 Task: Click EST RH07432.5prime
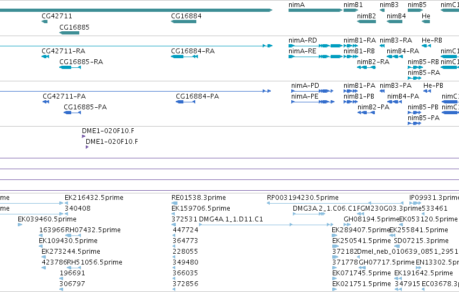[x=93, y=230]
